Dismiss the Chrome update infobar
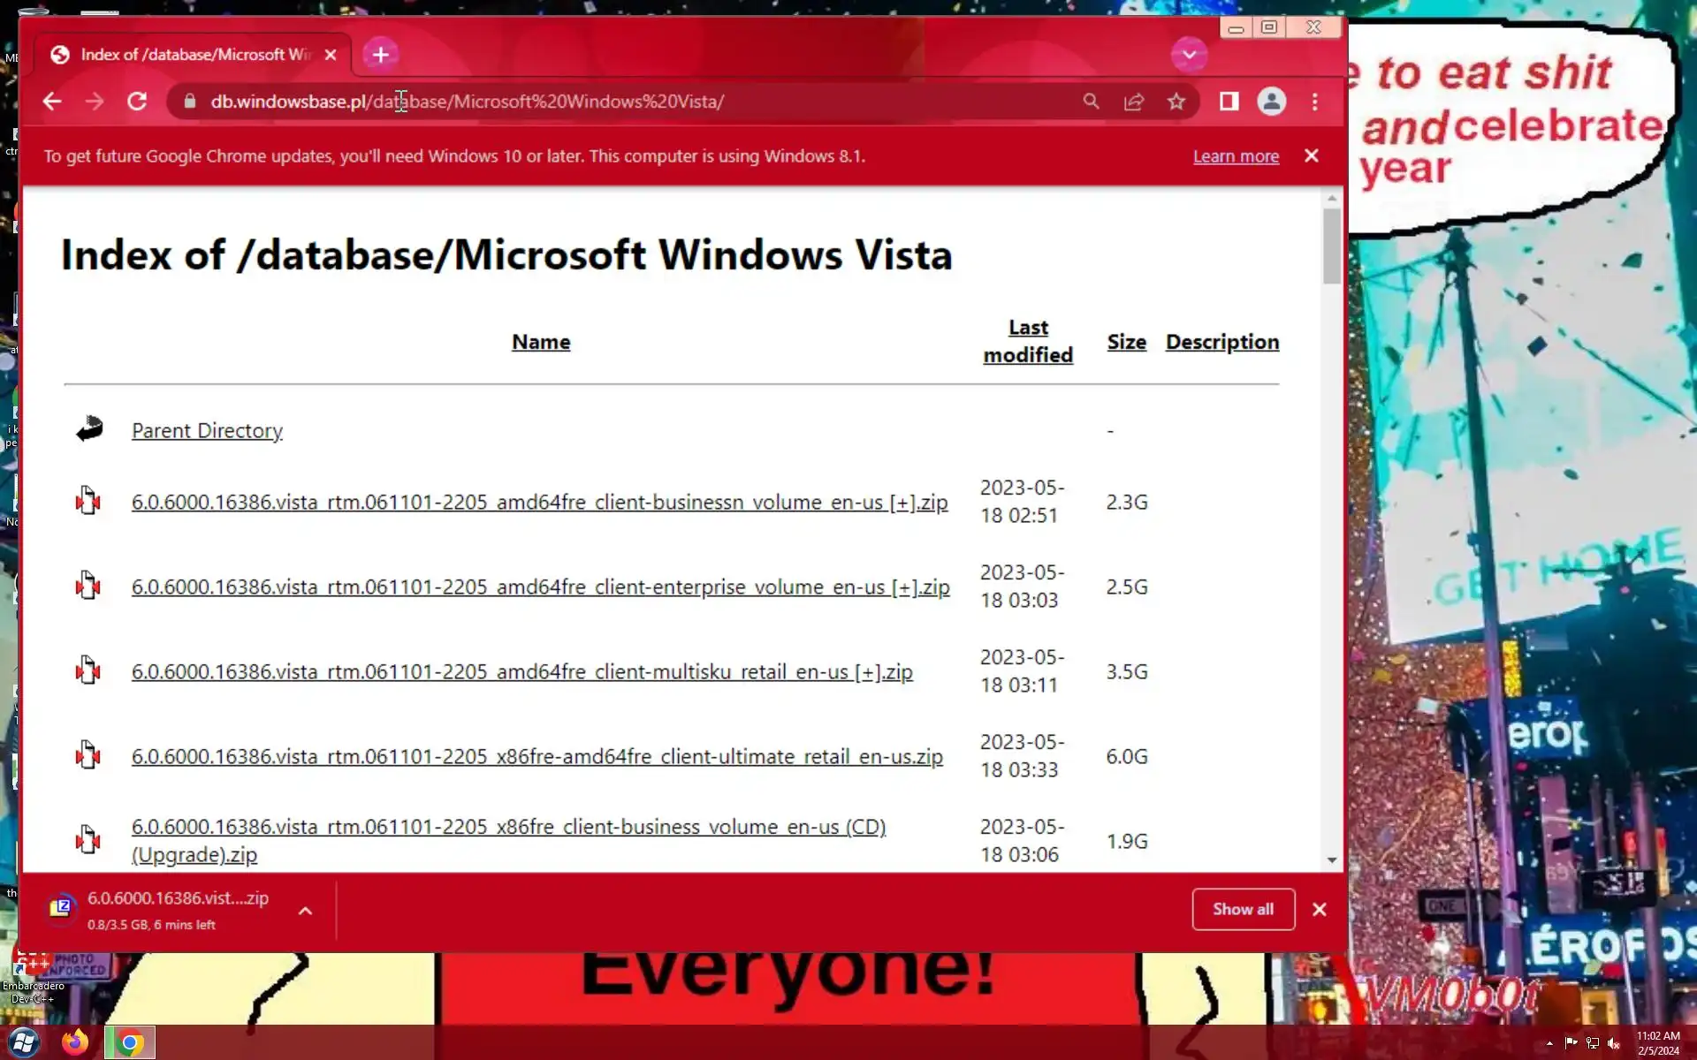This screenshot has width=1697, height=1060. coord(1312,156)
